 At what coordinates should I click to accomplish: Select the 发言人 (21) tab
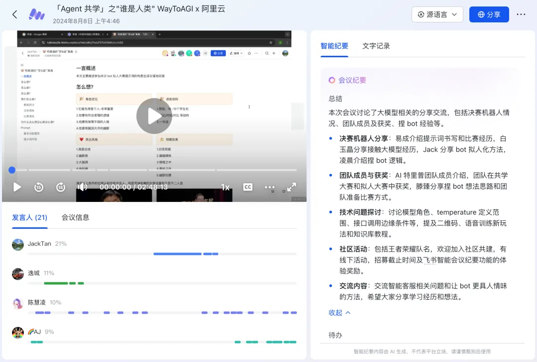click(x=29, y=217)
